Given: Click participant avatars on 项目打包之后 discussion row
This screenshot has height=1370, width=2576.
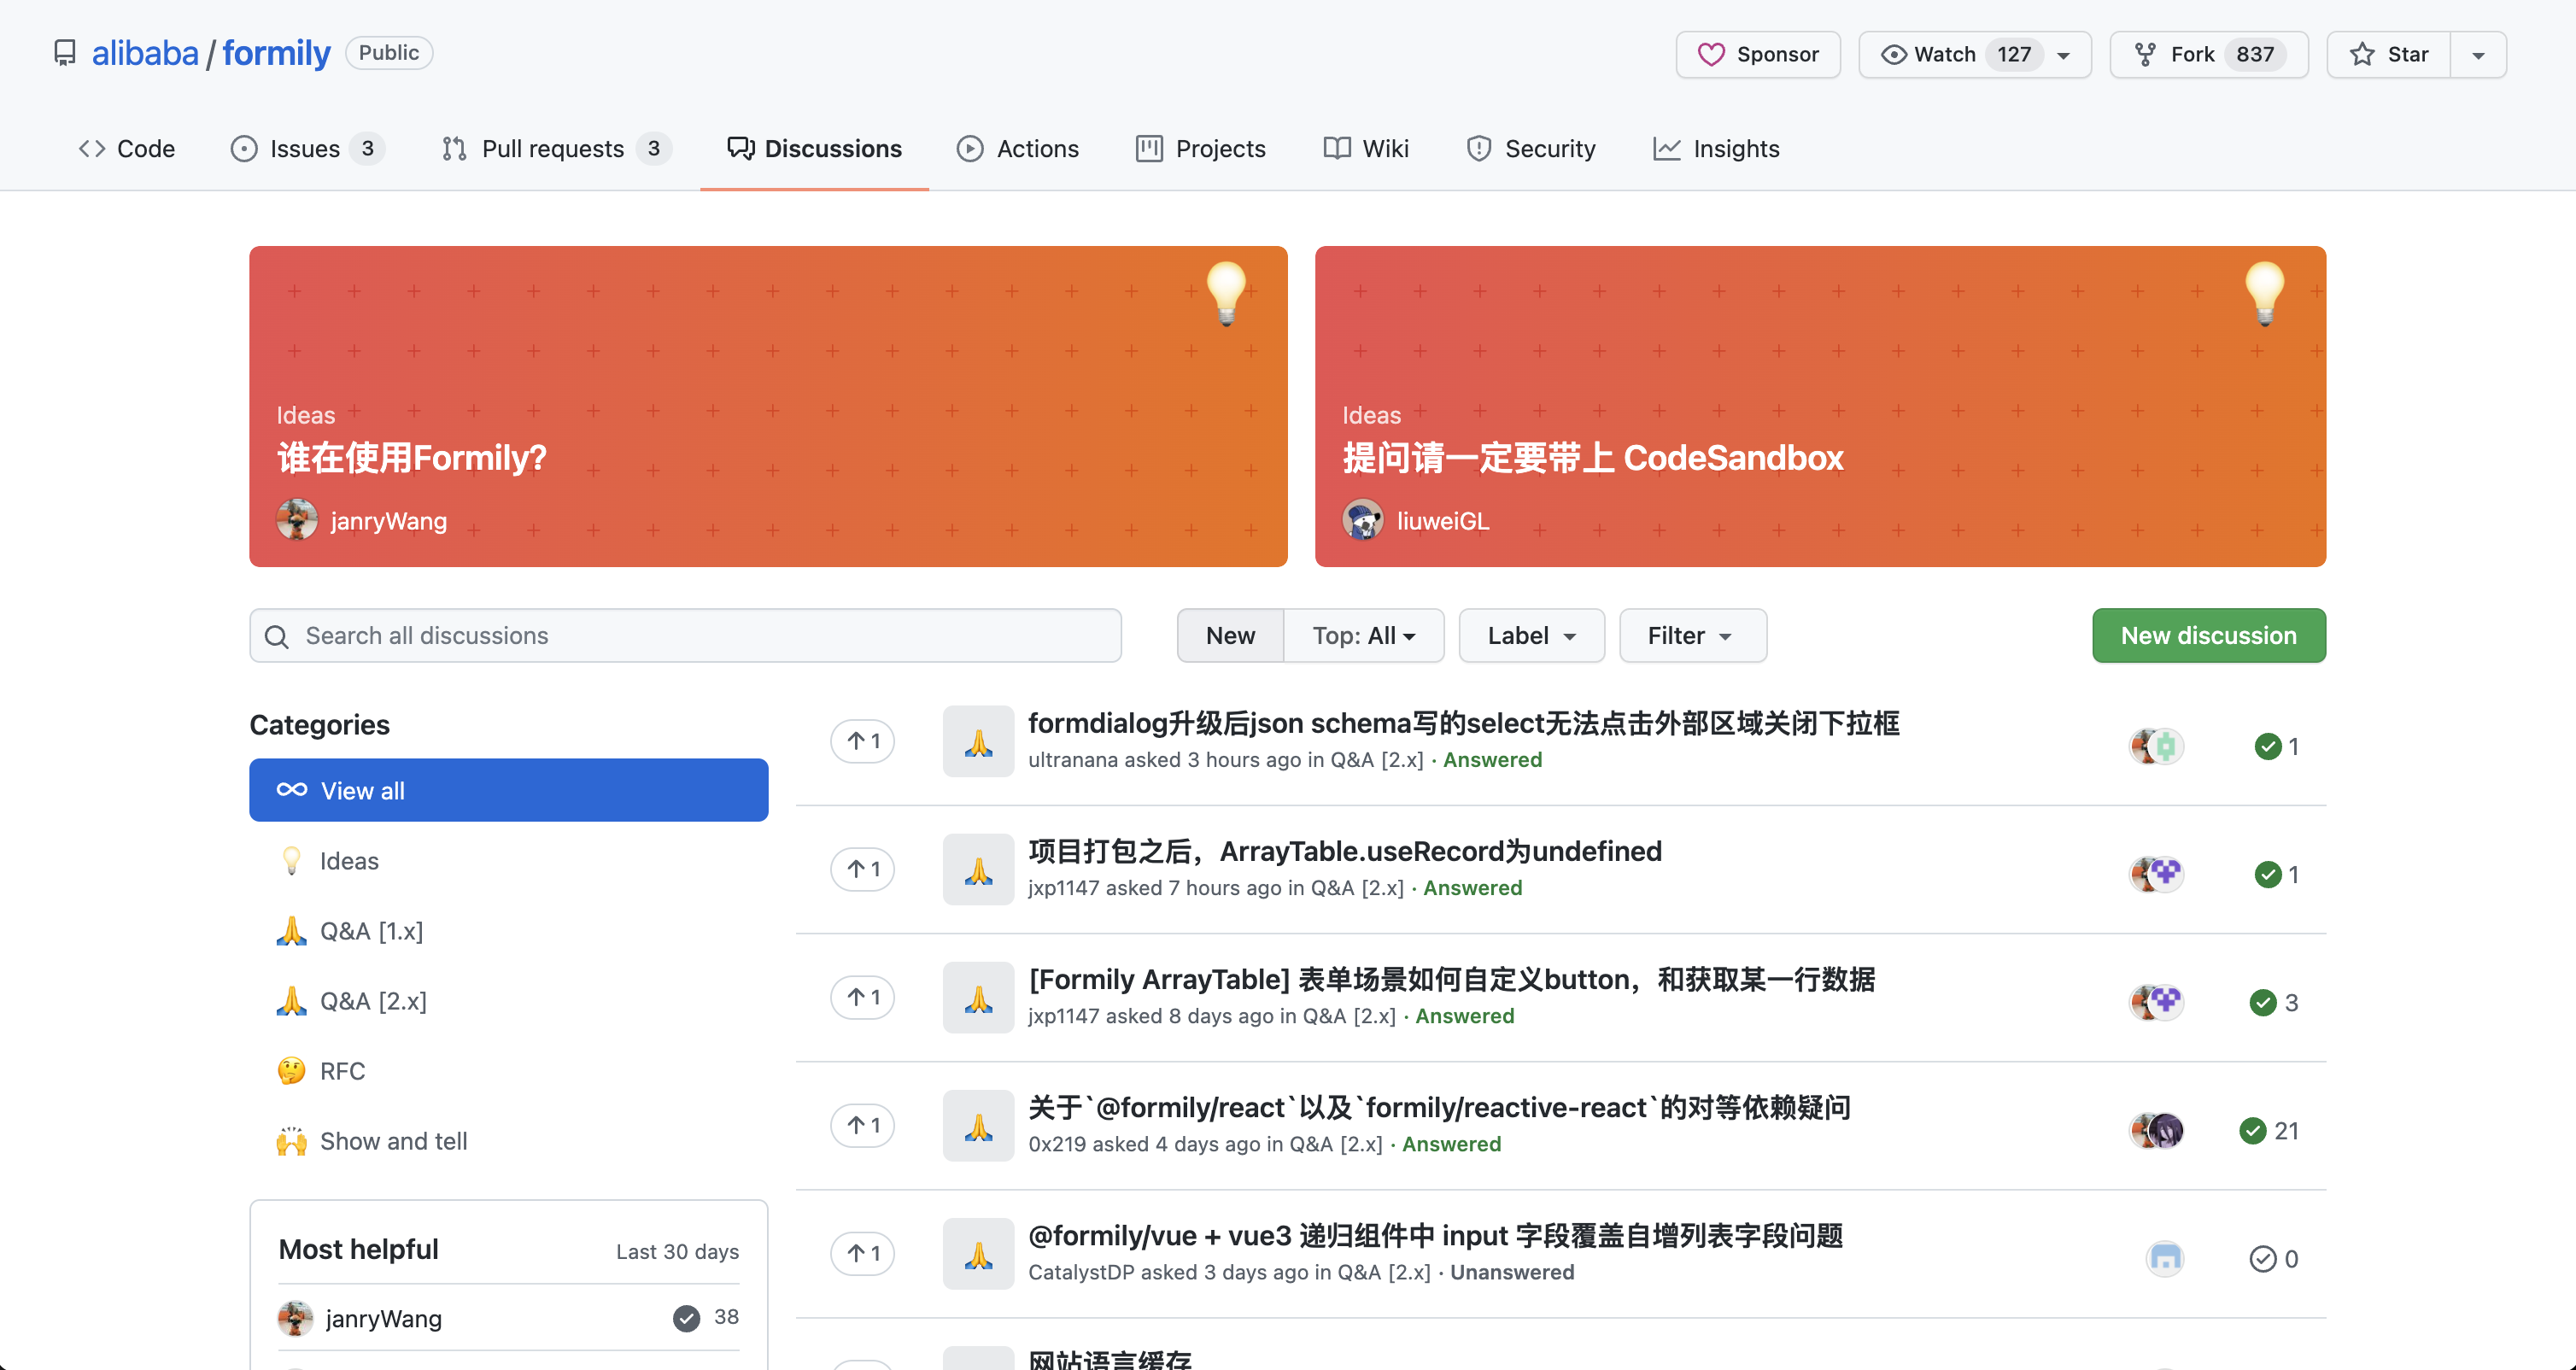Looking at the screenshot, I should point(2157,874).
